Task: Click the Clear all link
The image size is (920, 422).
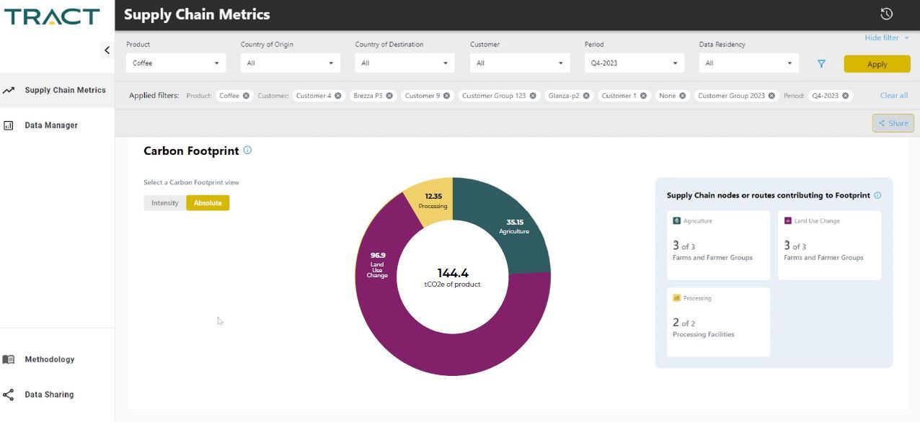Action: pos(893,95)
